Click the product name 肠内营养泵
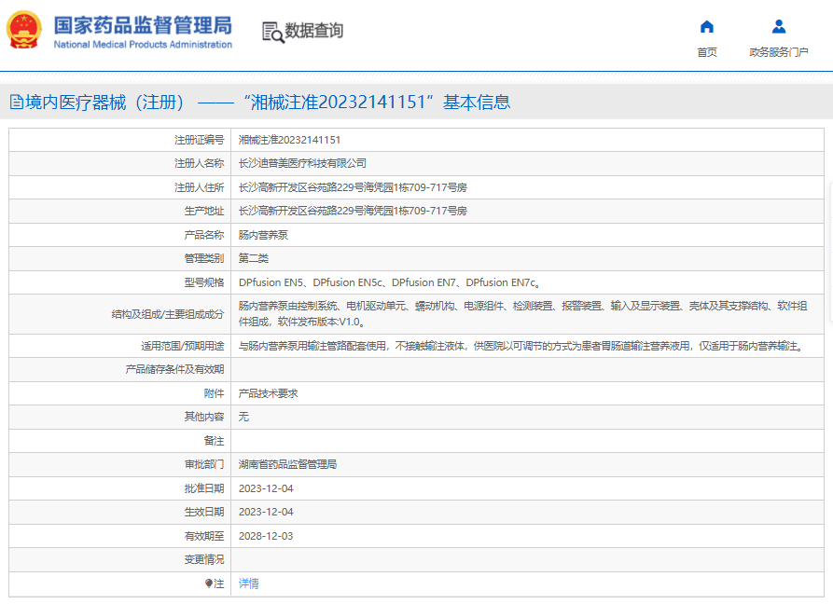This screenshot has width=833, height=604. [263, 235]
